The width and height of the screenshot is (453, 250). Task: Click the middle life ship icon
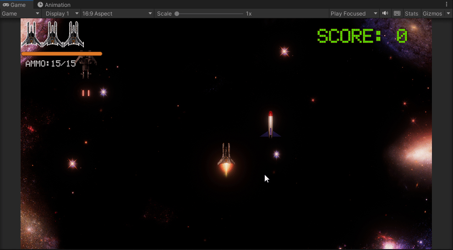point(52,34)
